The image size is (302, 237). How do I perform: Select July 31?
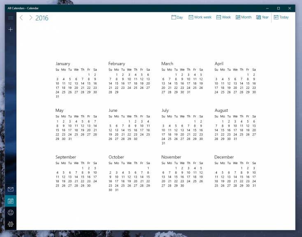[163, 143]
